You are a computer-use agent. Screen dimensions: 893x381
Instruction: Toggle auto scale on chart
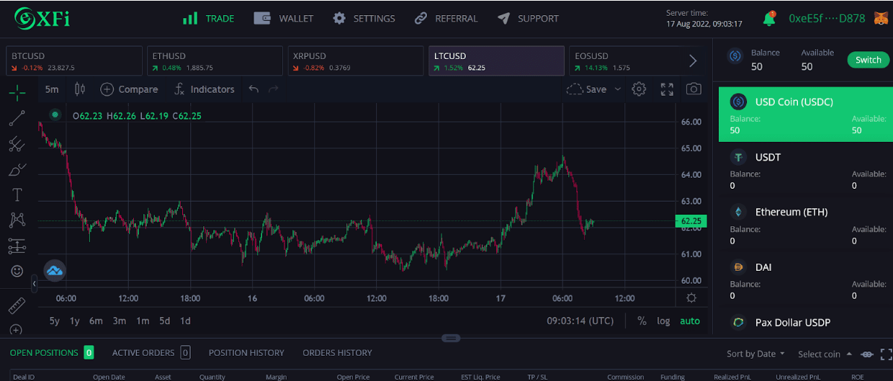[689, 321]
